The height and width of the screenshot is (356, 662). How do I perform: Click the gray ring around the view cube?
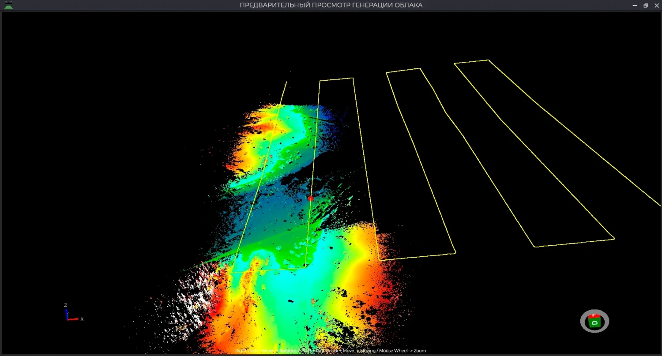point(584,321)
